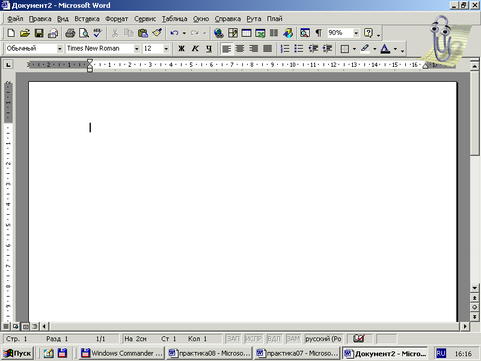Apply bulleted list formatting
Image resolution: width=481 pixels, height=361 pixels.
(x=299, y=49)
